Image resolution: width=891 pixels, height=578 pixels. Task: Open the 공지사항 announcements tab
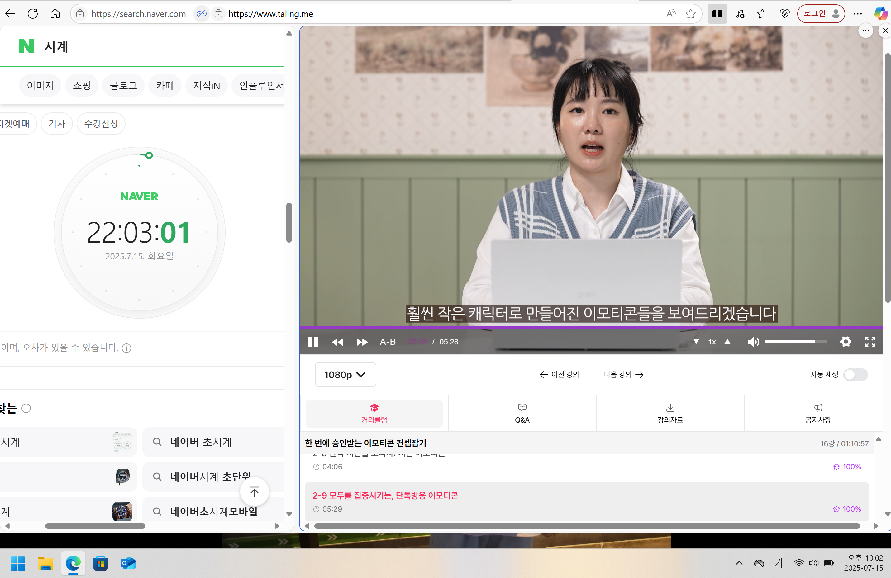[818, 413]
